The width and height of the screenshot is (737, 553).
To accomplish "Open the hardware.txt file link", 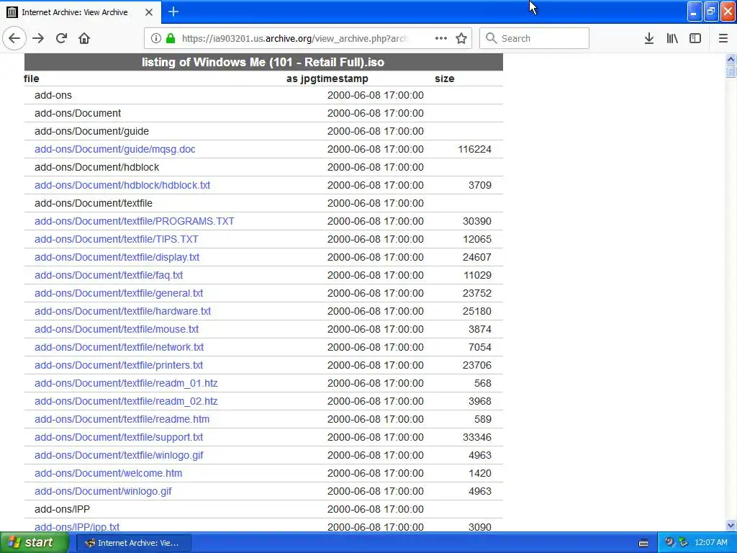I will (x=122, y=311).
